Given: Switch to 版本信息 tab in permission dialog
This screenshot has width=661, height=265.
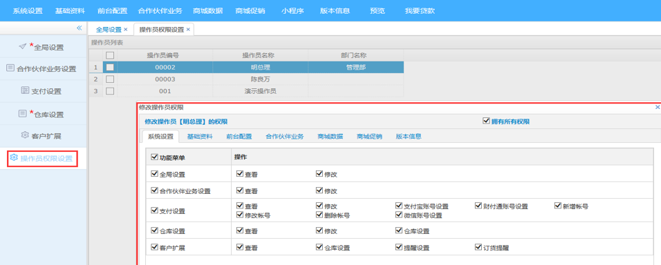Looking at the screenshot, I should (409, 136).
